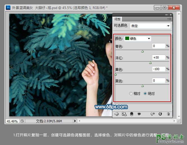Open the Adjustments panel options menu
The image size is (187, 145).
(x=169, y=19)
